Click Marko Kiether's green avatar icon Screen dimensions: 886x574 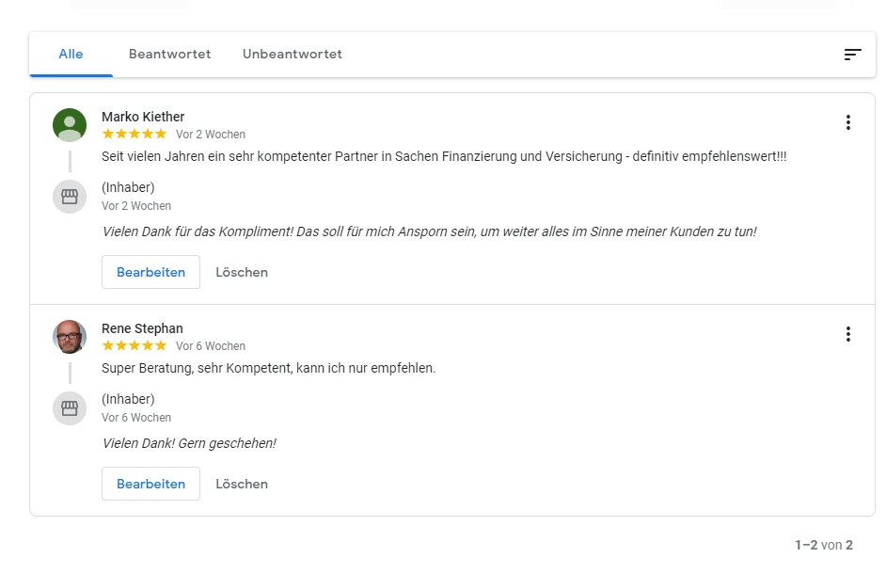70,125
